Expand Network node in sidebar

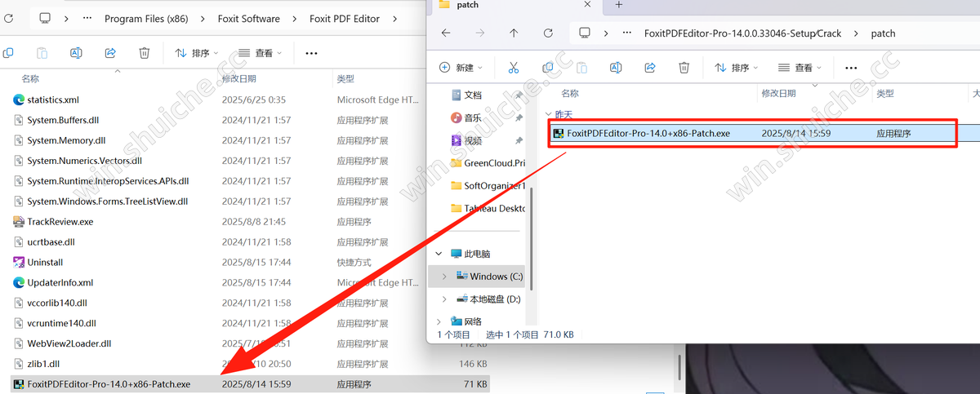[x=439, y=321]
